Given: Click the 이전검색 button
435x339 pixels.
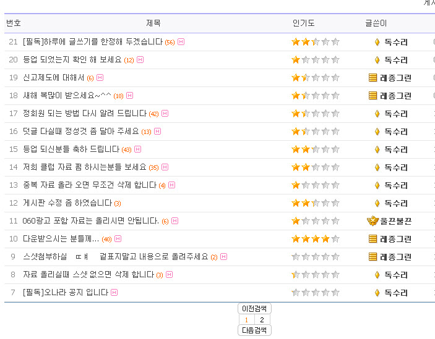Looking at the screenshot, I should pos(254,309).
